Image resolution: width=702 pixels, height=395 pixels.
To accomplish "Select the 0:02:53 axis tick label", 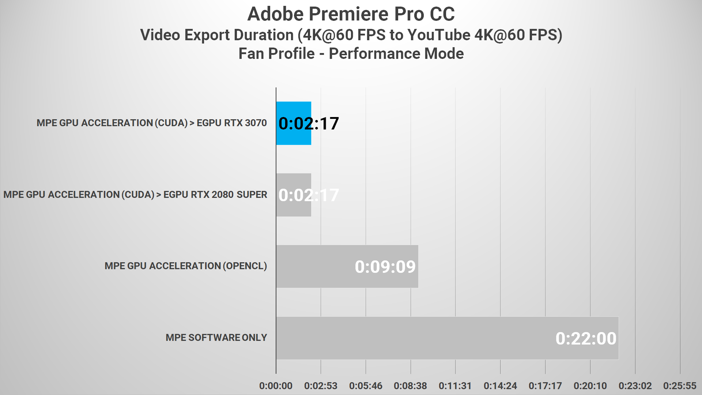I will (x=321, y=386).
